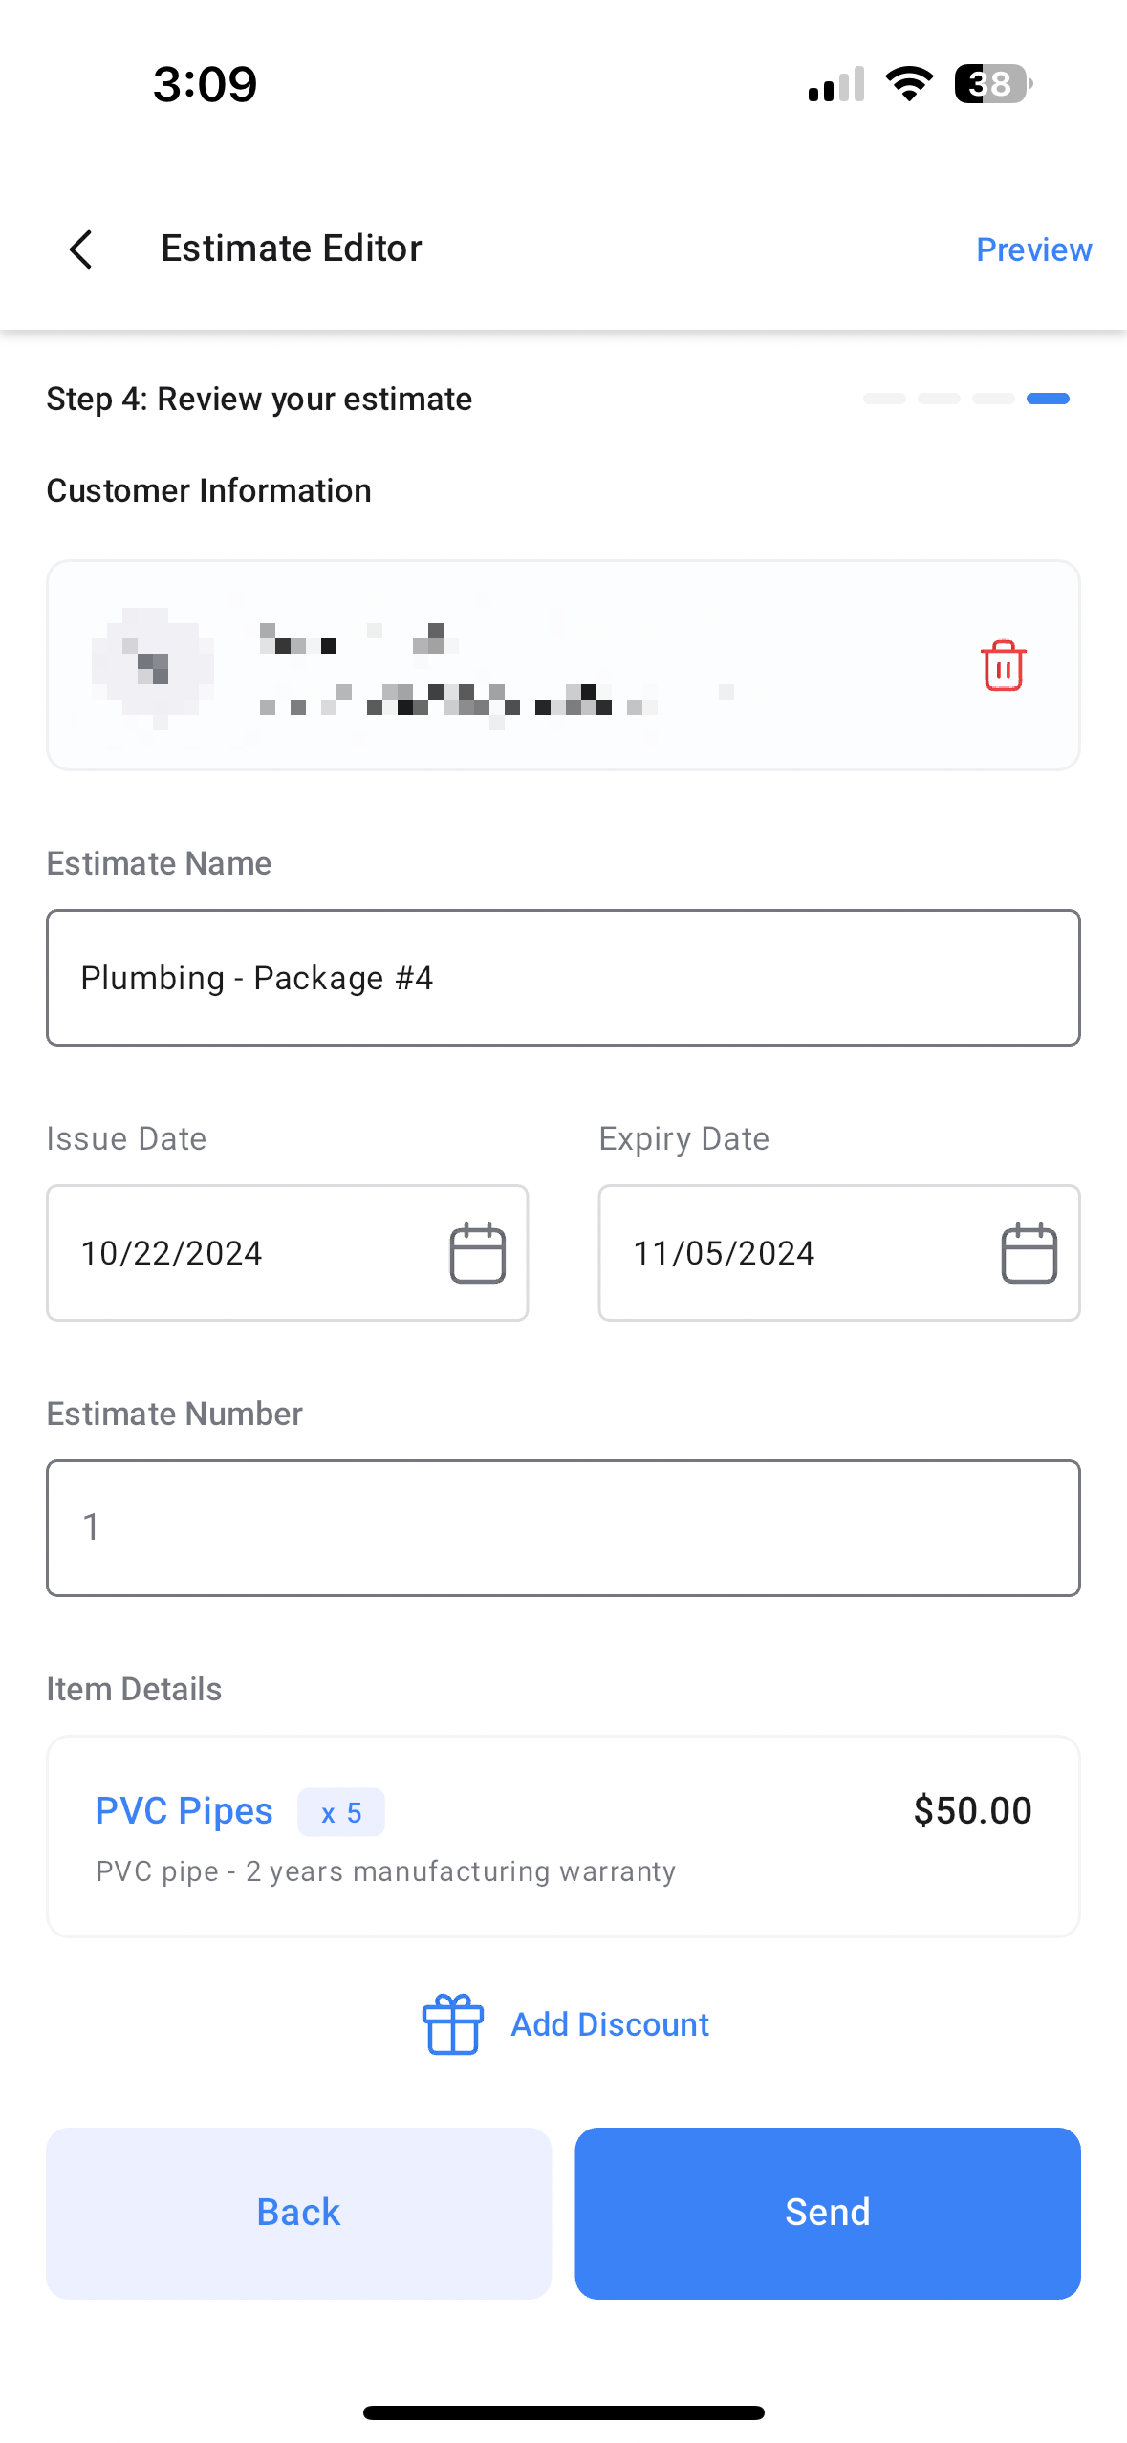Tap the x 5 quantity badge
Screen dimensions: 1127x2443
(x=341, y=1812)
